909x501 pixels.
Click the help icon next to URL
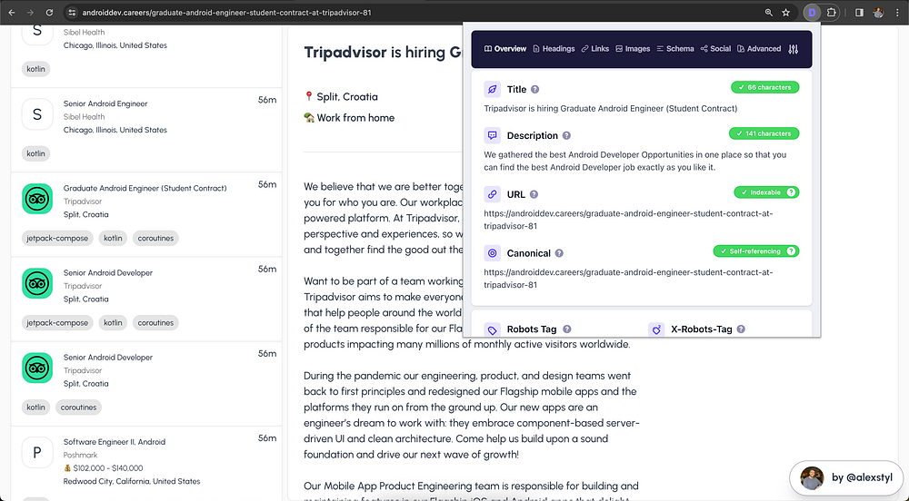pos(534,195)
